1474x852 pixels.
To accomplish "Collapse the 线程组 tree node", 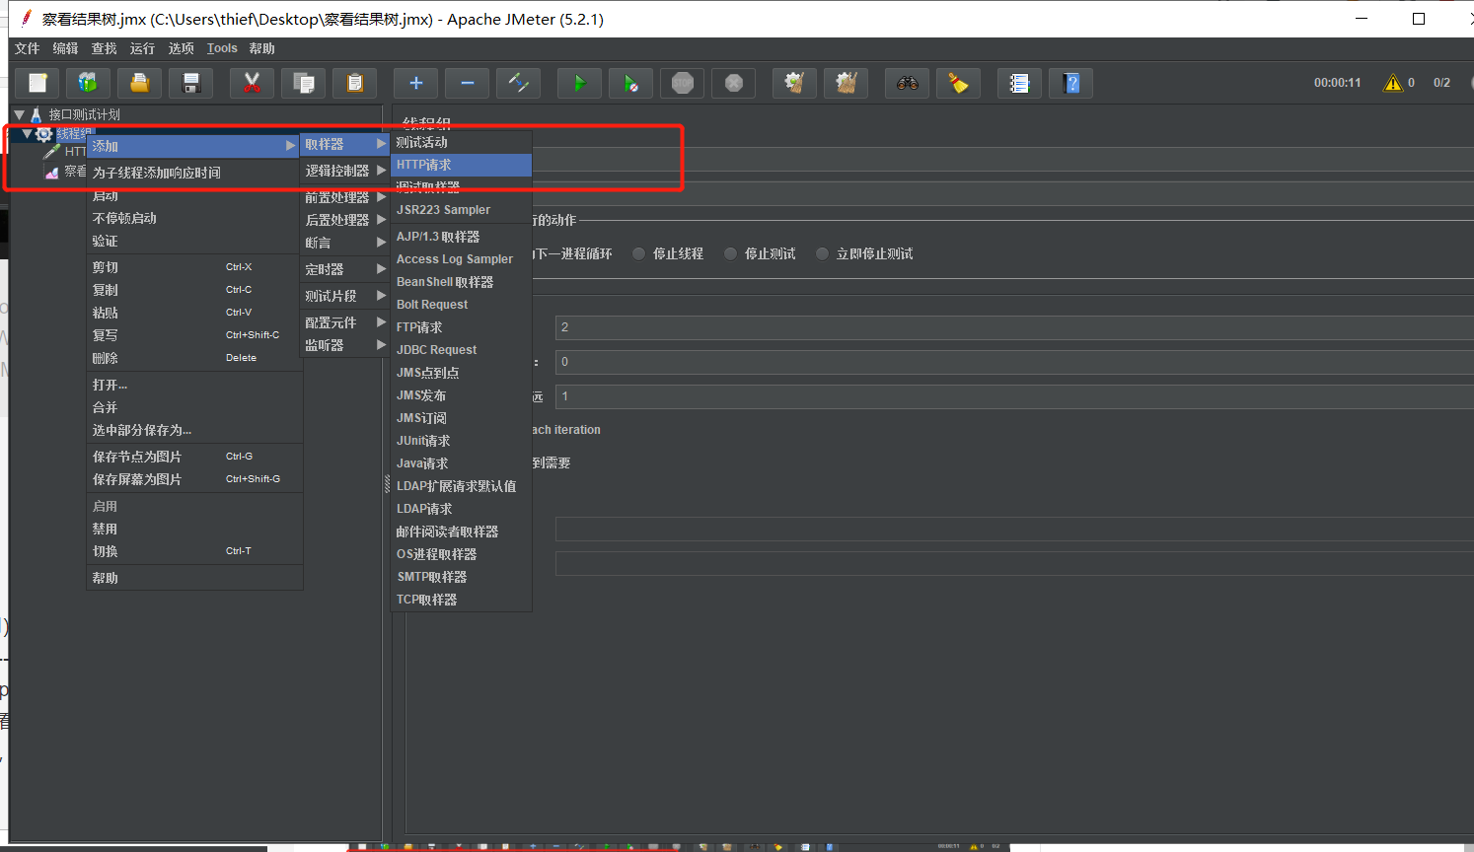I will [x=28, y=133].
